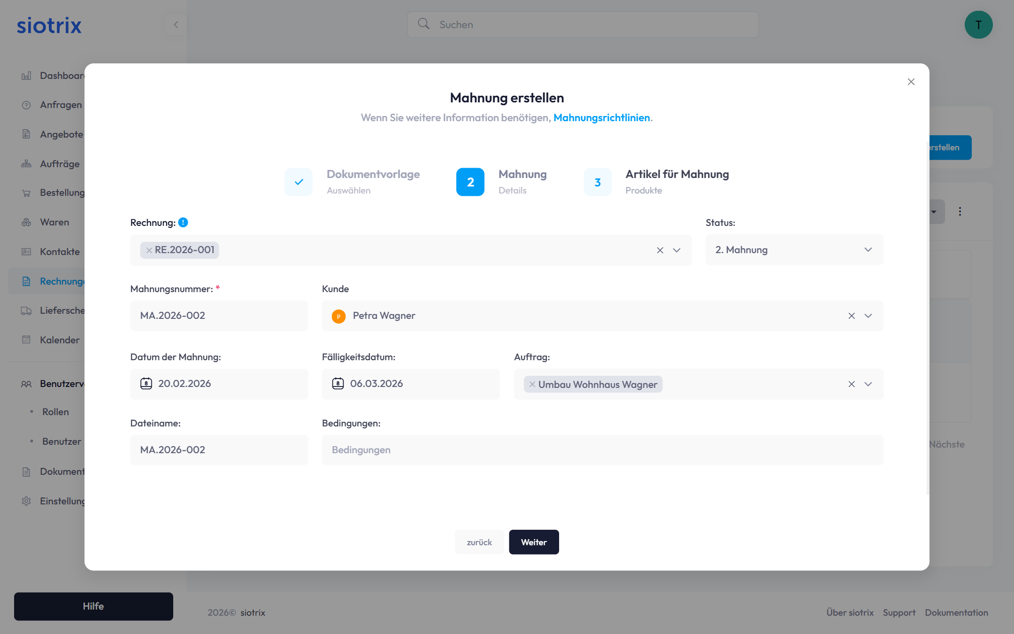1014x634 pixels.
Task: Open the Mahnungsrichtlinien link
Action: click(x=601, y=118)
